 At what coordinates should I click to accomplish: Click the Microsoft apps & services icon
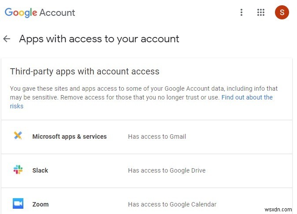coord(18,136)
